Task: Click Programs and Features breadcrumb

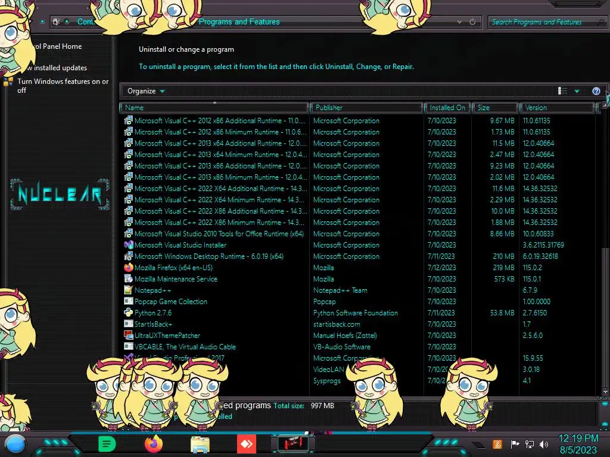Action: pyautogui.click(x=239, y=22)
